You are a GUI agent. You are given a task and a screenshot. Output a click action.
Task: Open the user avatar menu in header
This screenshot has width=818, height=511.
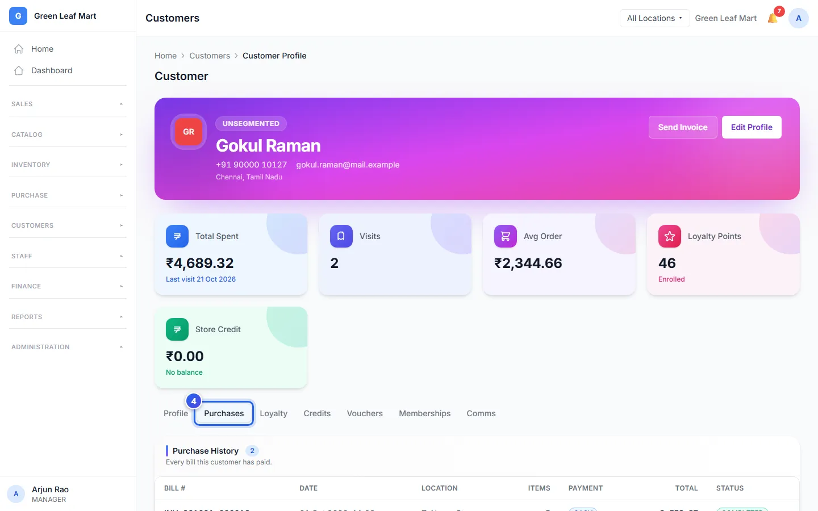(x=799, y=18)
